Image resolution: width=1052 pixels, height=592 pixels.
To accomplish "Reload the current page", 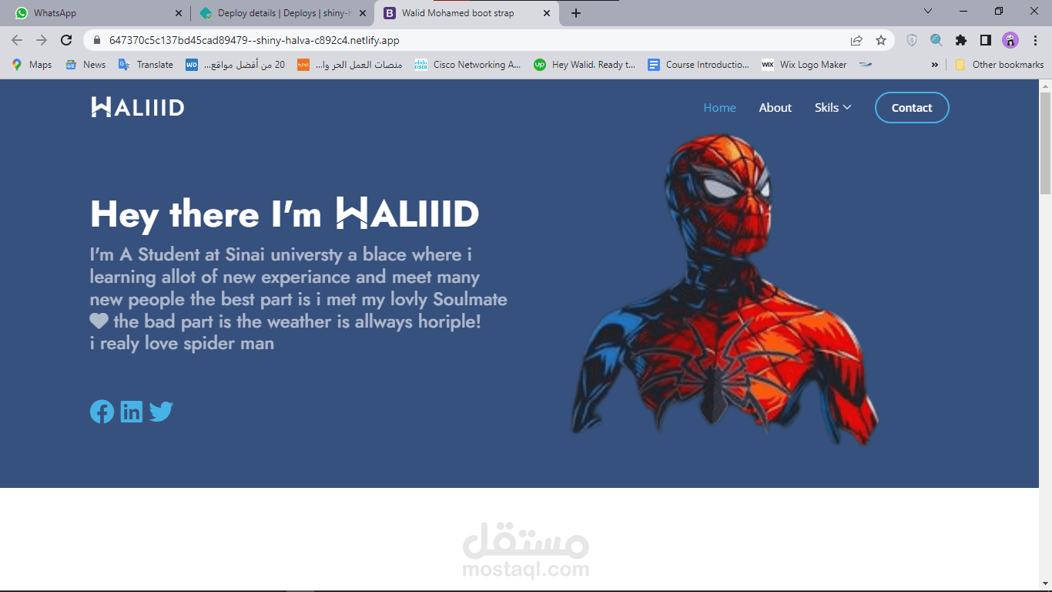I will (x=66, y=40).
